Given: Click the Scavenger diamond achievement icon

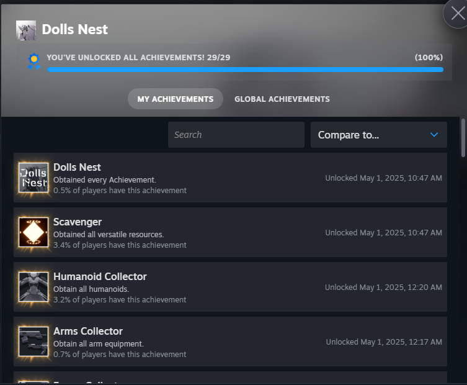Looking at the screenshot, I should point(33,232).
